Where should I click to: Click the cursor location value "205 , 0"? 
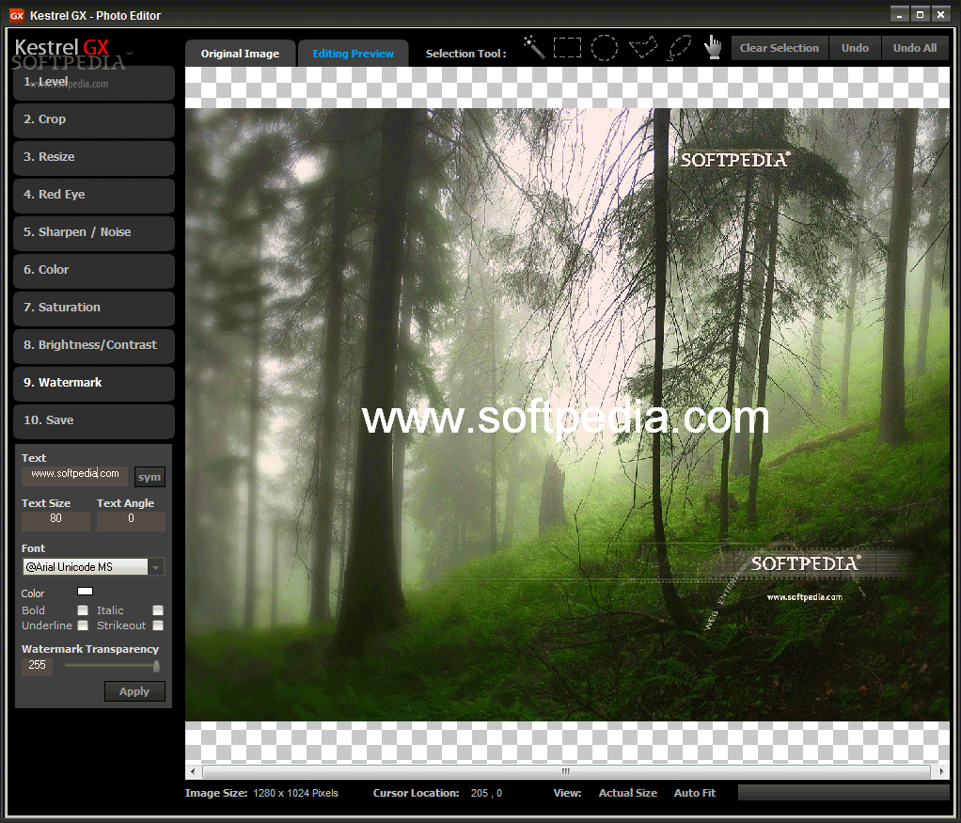[486, 793]
